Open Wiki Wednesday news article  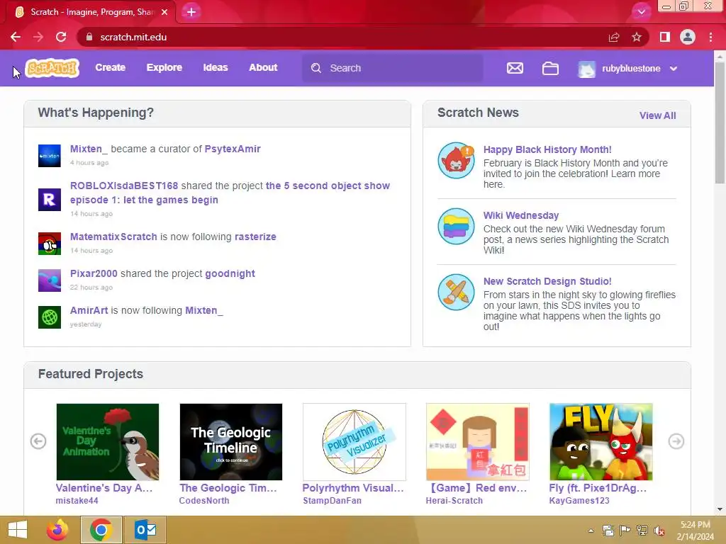click(x=521, y=215)
